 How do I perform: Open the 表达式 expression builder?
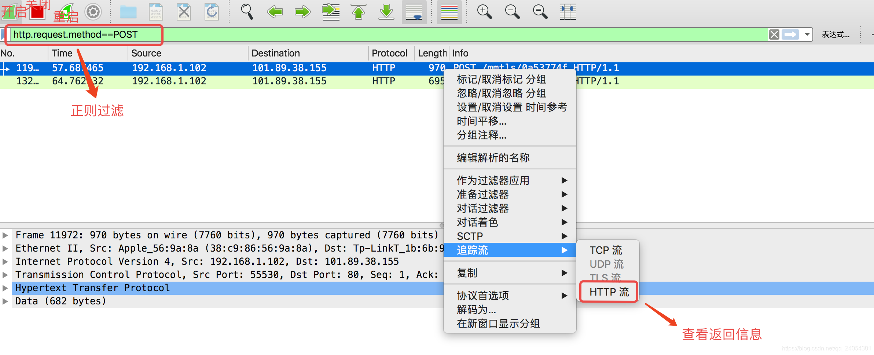click(836, 34)
